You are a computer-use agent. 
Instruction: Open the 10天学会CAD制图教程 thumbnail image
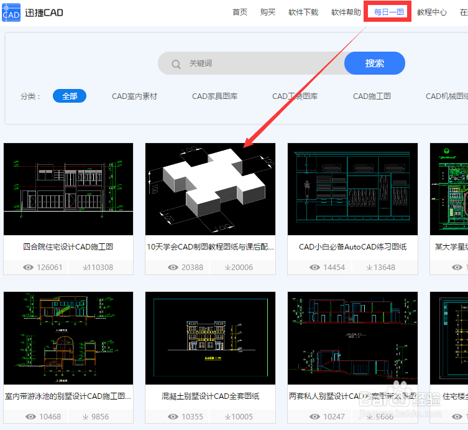point(211,189)
